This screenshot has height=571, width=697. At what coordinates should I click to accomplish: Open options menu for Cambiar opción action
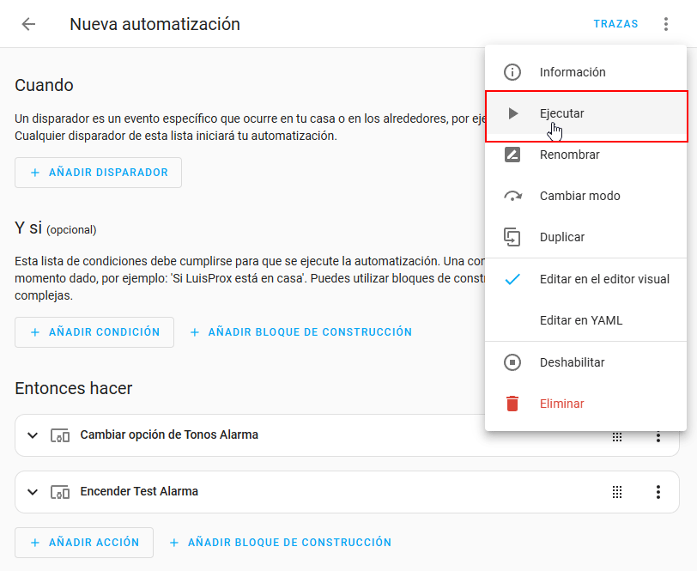(x=658, y=436)
